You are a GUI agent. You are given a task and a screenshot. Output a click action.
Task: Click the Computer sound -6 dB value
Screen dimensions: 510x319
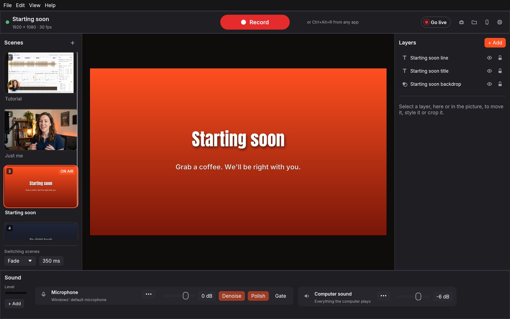(443, 297)
